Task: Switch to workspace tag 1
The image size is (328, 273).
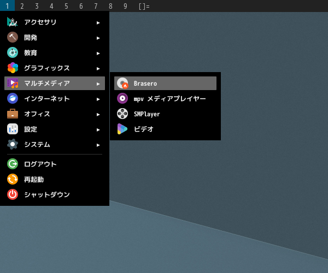Action: [x=7, y=5]
